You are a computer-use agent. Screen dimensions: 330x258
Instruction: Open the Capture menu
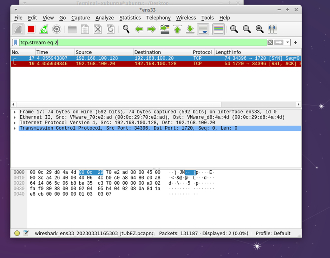pyautogui.click(x=81, y=18)
